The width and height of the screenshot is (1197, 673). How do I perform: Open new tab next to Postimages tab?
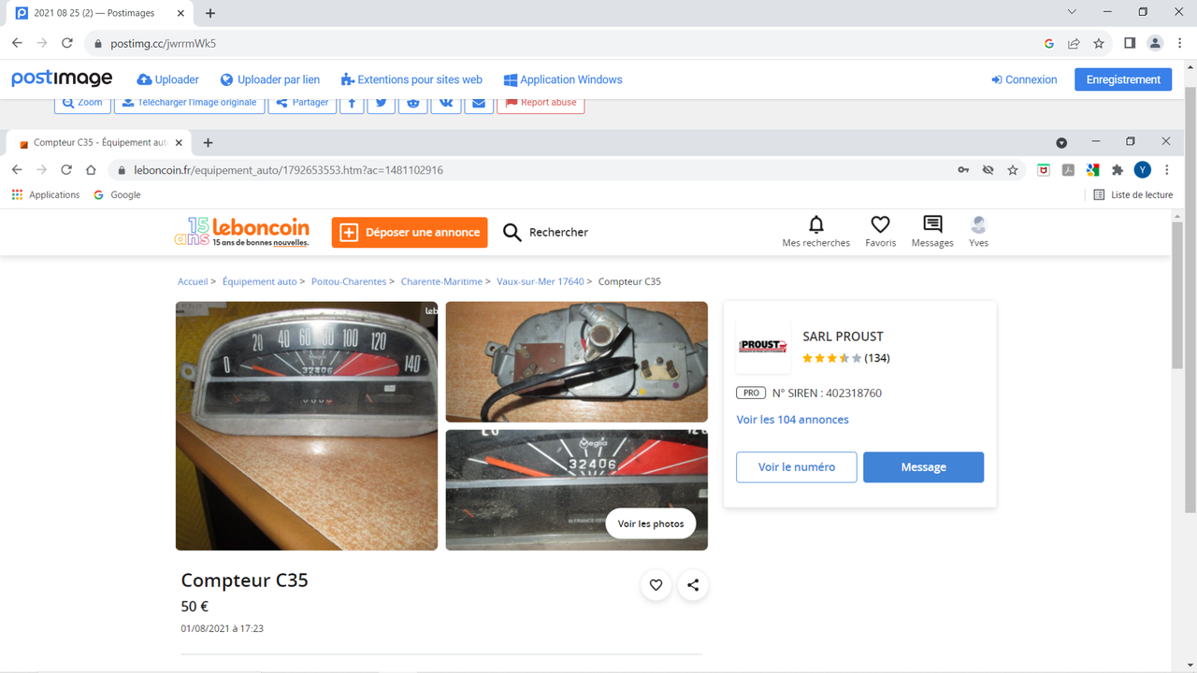pos(210,13)
